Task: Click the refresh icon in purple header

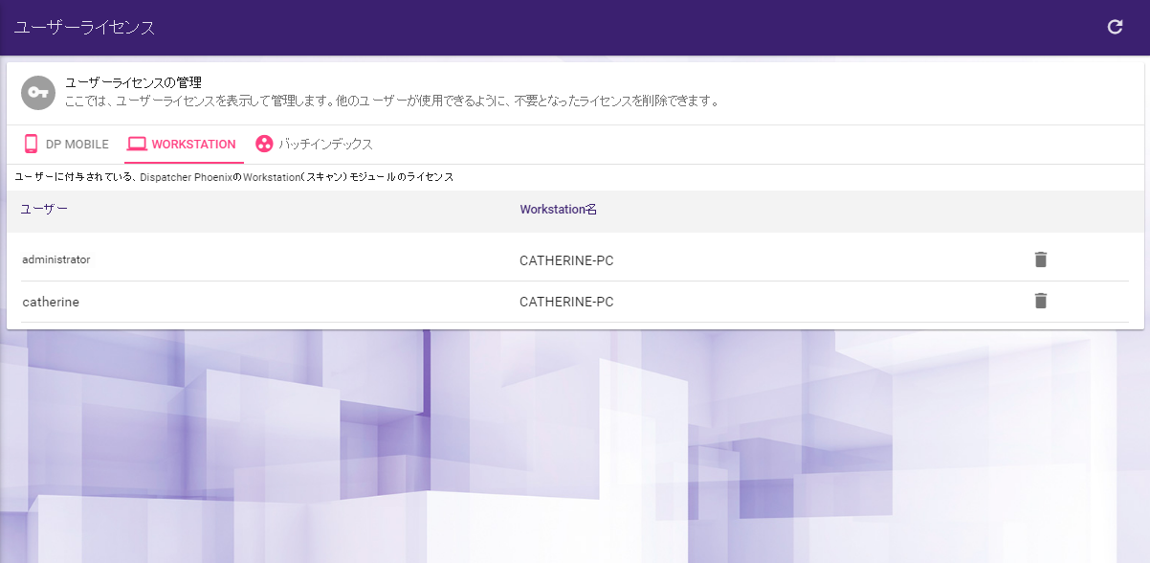Action: [1115, 27]
